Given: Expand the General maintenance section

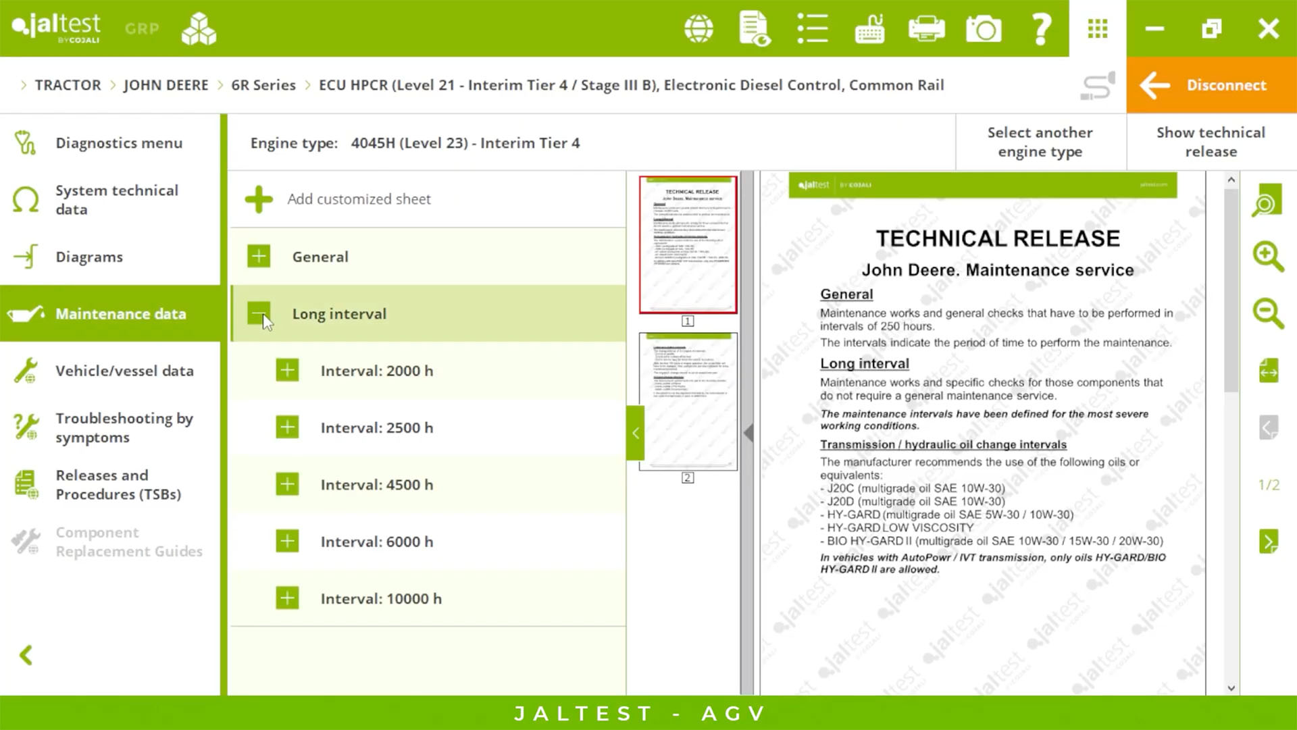Looking at the screenshot, I should [259, 257].
